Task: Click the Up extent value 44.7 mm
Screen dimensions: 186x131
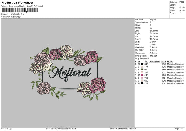Action: 154,36
